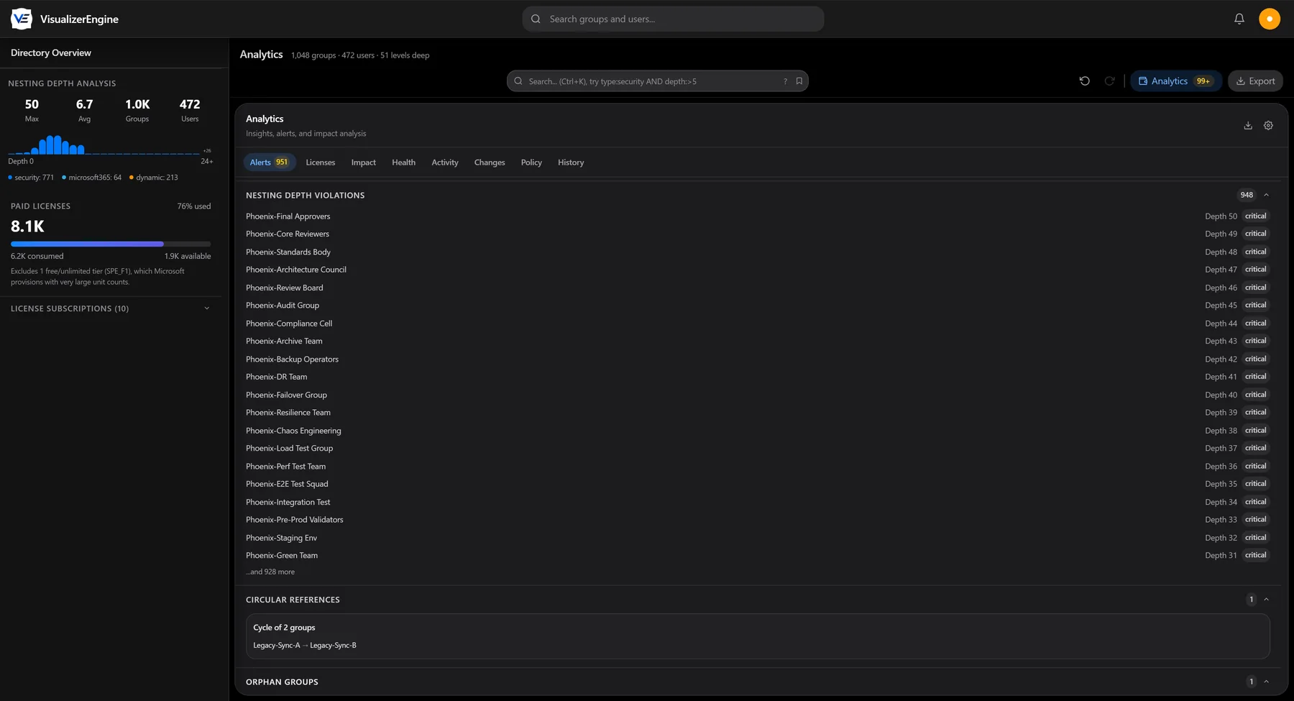Open the Phoenix-Staging Env violation
This screenshot has width=1294, height=701.
pyautogui.click(x=758, y=538)
